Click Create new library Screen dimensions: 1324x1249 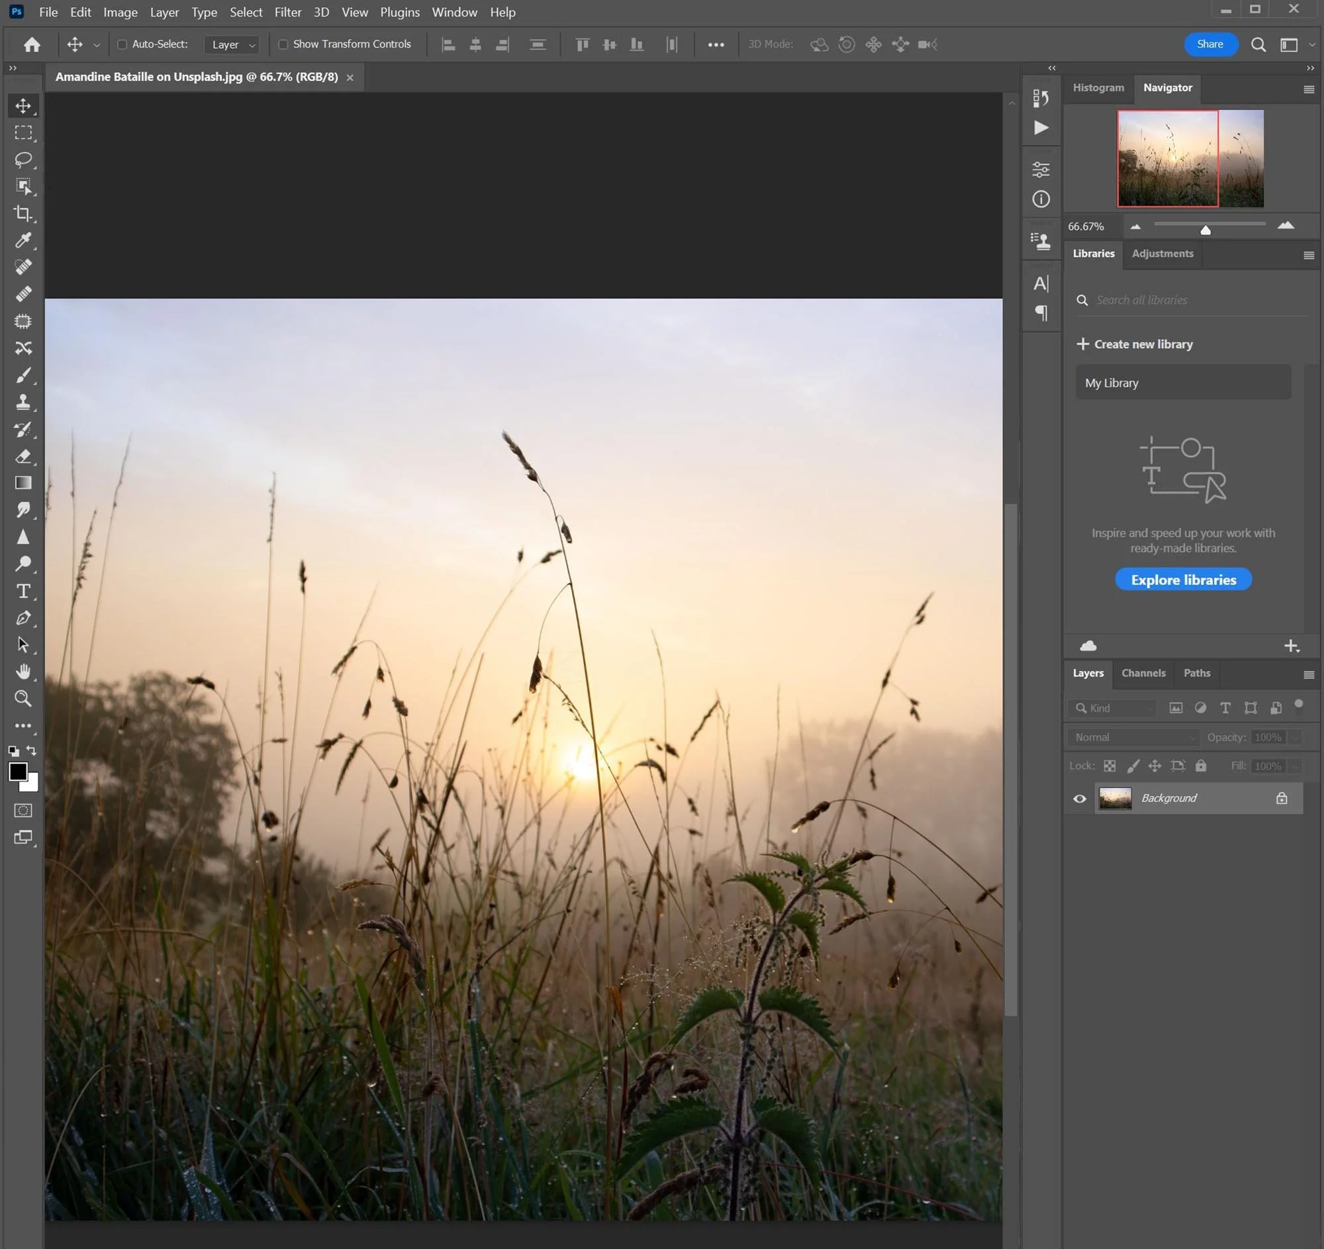[x=1143, y=344]
